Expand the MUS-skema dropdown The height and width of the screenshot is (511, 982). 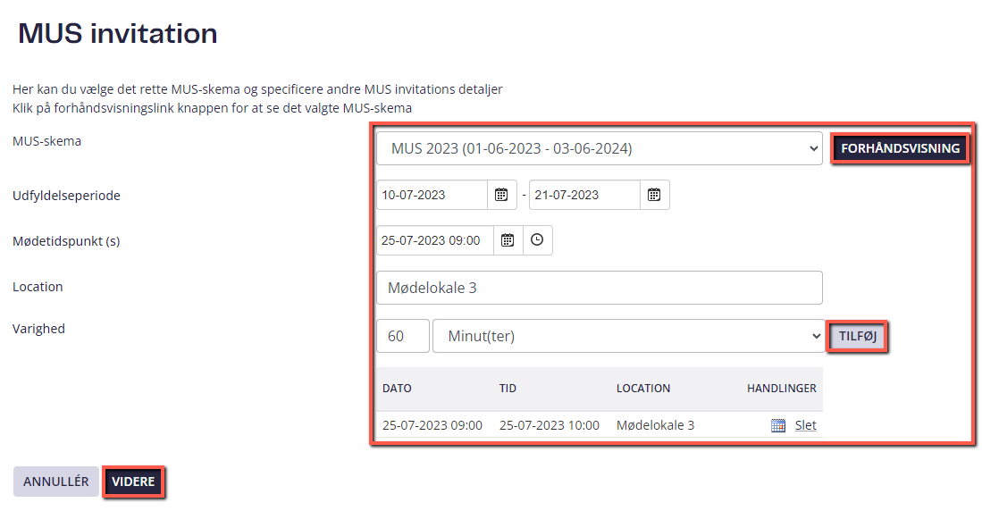click(x=599, y=148)
